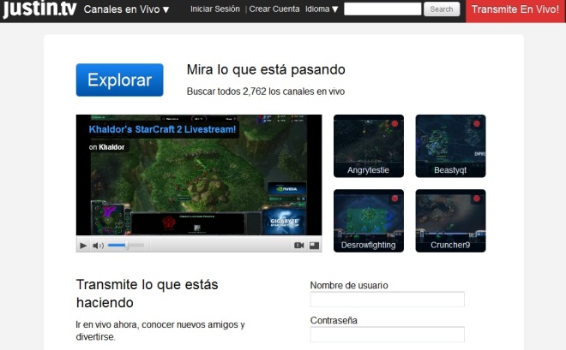566x350 pixels.
Task: Expand the Idioma language menu
Action: click(322, 9)
